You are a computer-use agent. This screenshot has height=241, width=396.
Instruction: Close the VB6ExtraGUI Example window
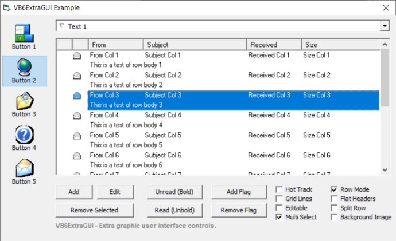click(x=386, y=8)
